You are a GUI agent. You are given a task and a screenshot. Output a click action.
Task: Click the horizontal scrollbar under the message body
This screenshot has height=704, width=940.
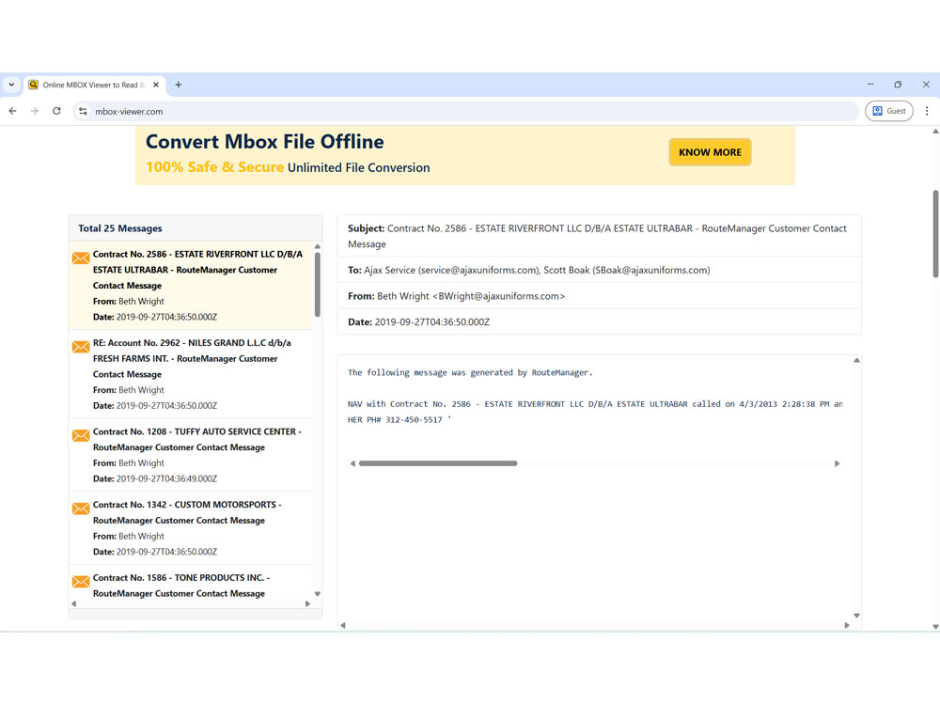437,463
